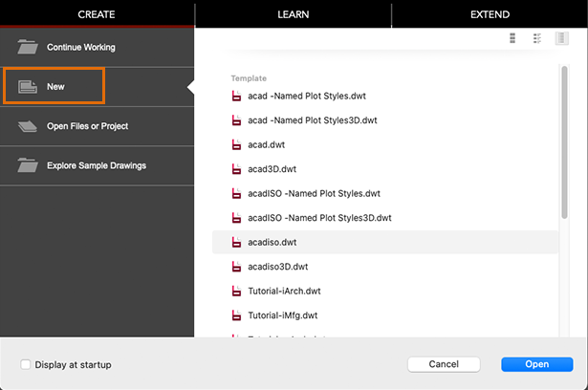Click the Continue Working folder icon
Viewport: 588px width, 390px height.
point(28,47)
